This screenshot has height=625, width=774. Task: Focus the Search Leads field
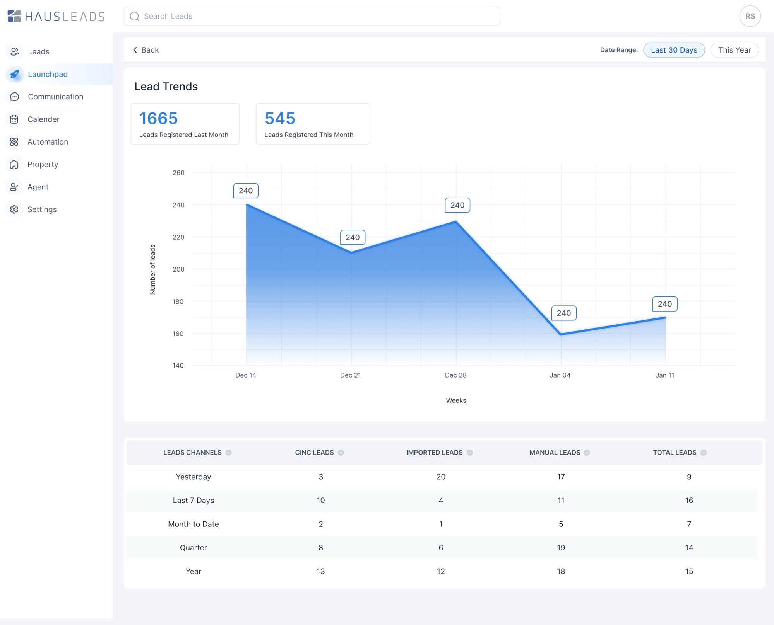click(x=312, y=16)
